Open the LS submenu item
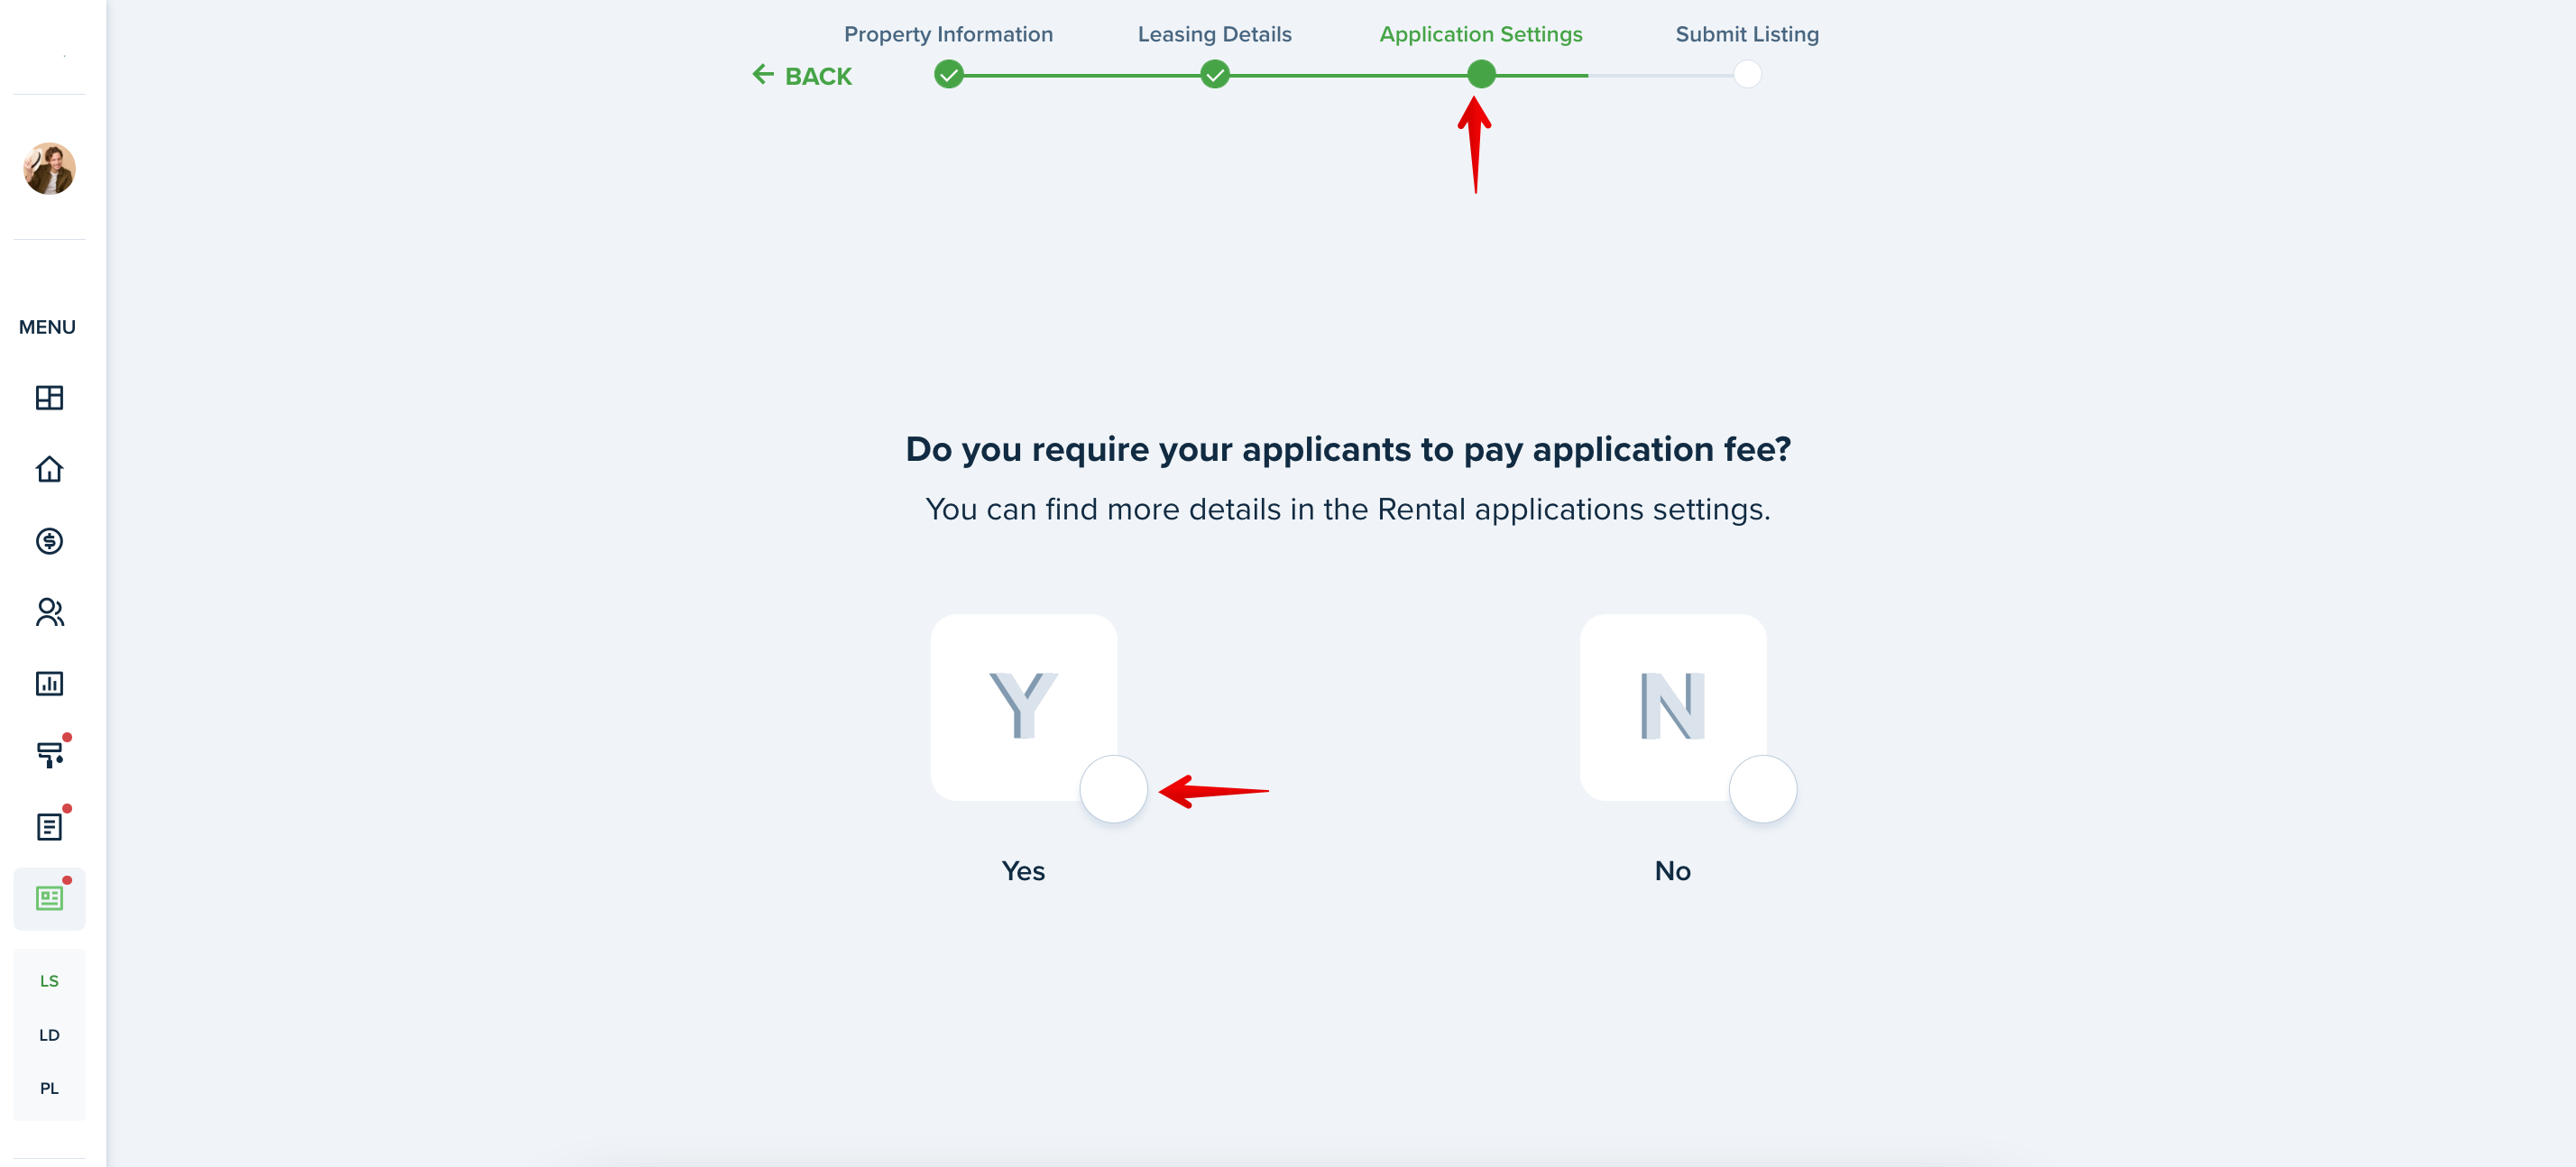The width and height of the screenshot is (2576, 1167). pyautogui.click(x=49, y=981)
